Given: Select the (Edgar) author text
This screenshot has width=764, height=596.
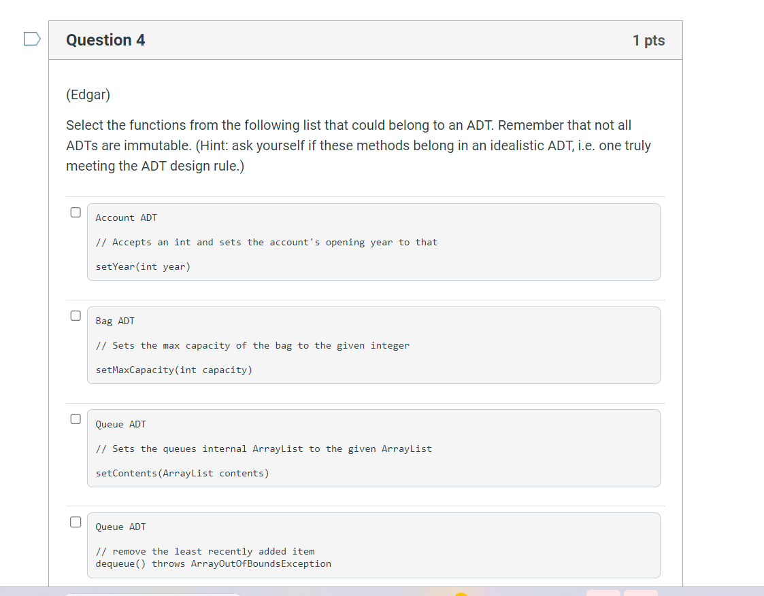Looking at the screenshot, I should tap(88, 94).
